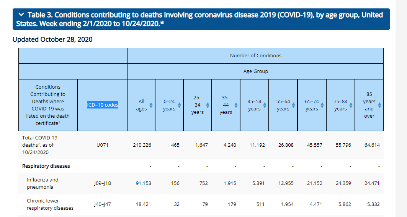The width and height of the screenshot is (407, 217).
Task: Click the 24,359 influenza value
Action: 343,183
